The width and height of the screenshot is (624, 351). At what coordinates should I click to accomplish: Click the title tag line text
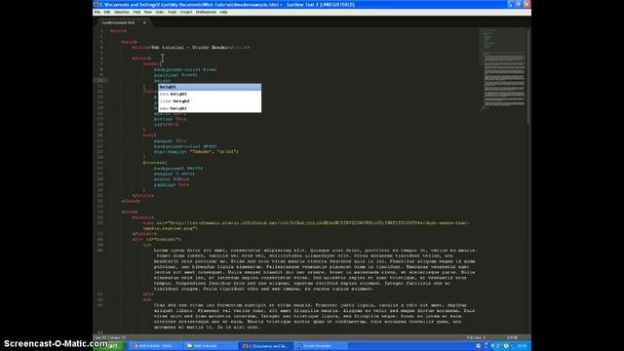point(191,48)
